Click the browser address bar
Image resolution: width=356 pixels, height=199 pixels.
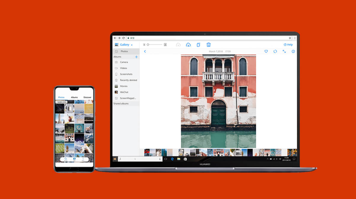click(209, 38)
